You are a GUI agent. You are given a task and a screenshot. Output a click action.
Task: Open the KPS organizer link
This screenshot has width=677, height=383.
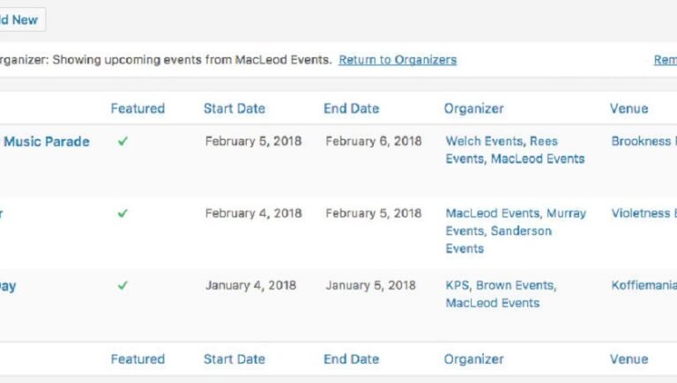point(458,285)
